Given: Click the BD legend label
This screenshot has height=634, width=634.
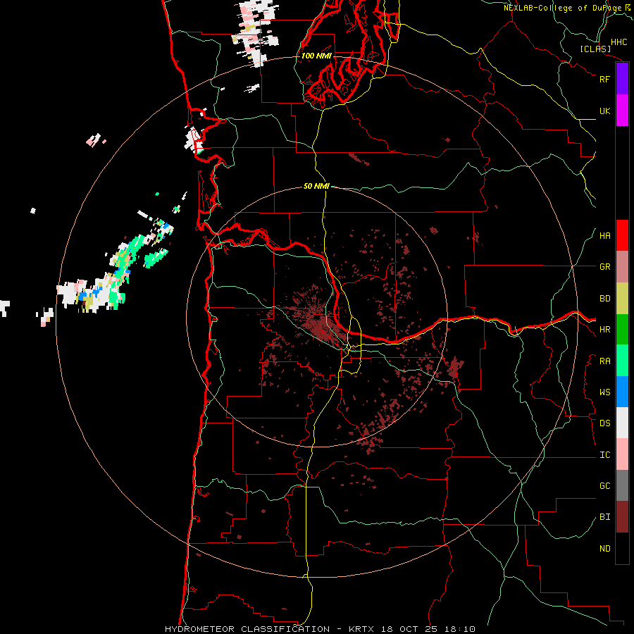Looking at the screenshot, I should [604, 299].
